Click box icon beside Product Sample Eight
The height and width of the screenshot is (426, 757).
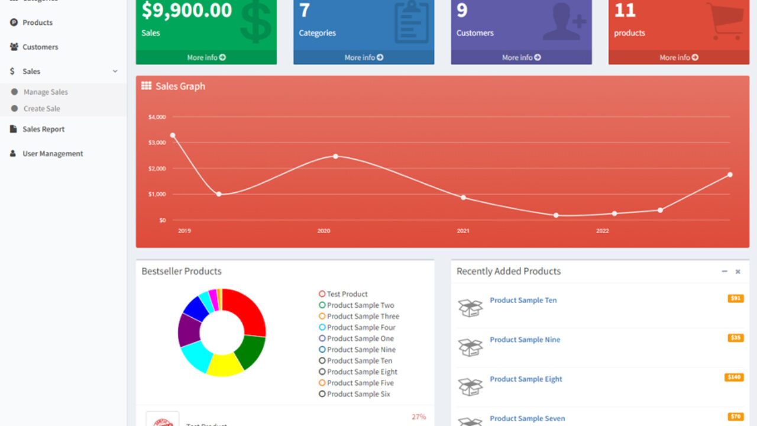click(x=470, y=386)
